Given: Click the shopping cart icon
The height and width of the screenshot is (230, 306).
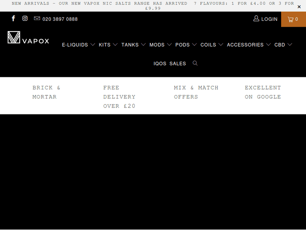Looking at the screenshot, I should tap(291, 19).
